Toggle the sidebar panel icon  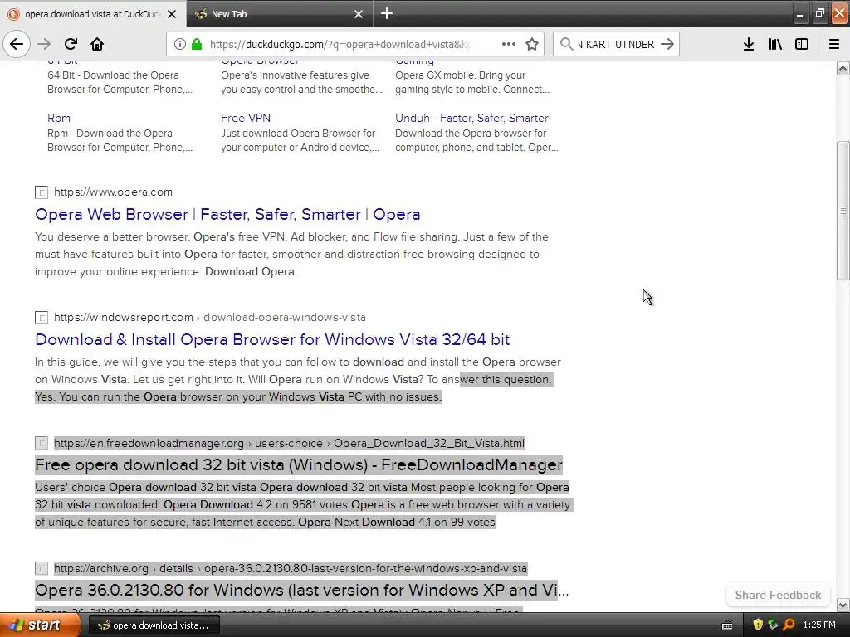tap(802, 44)
